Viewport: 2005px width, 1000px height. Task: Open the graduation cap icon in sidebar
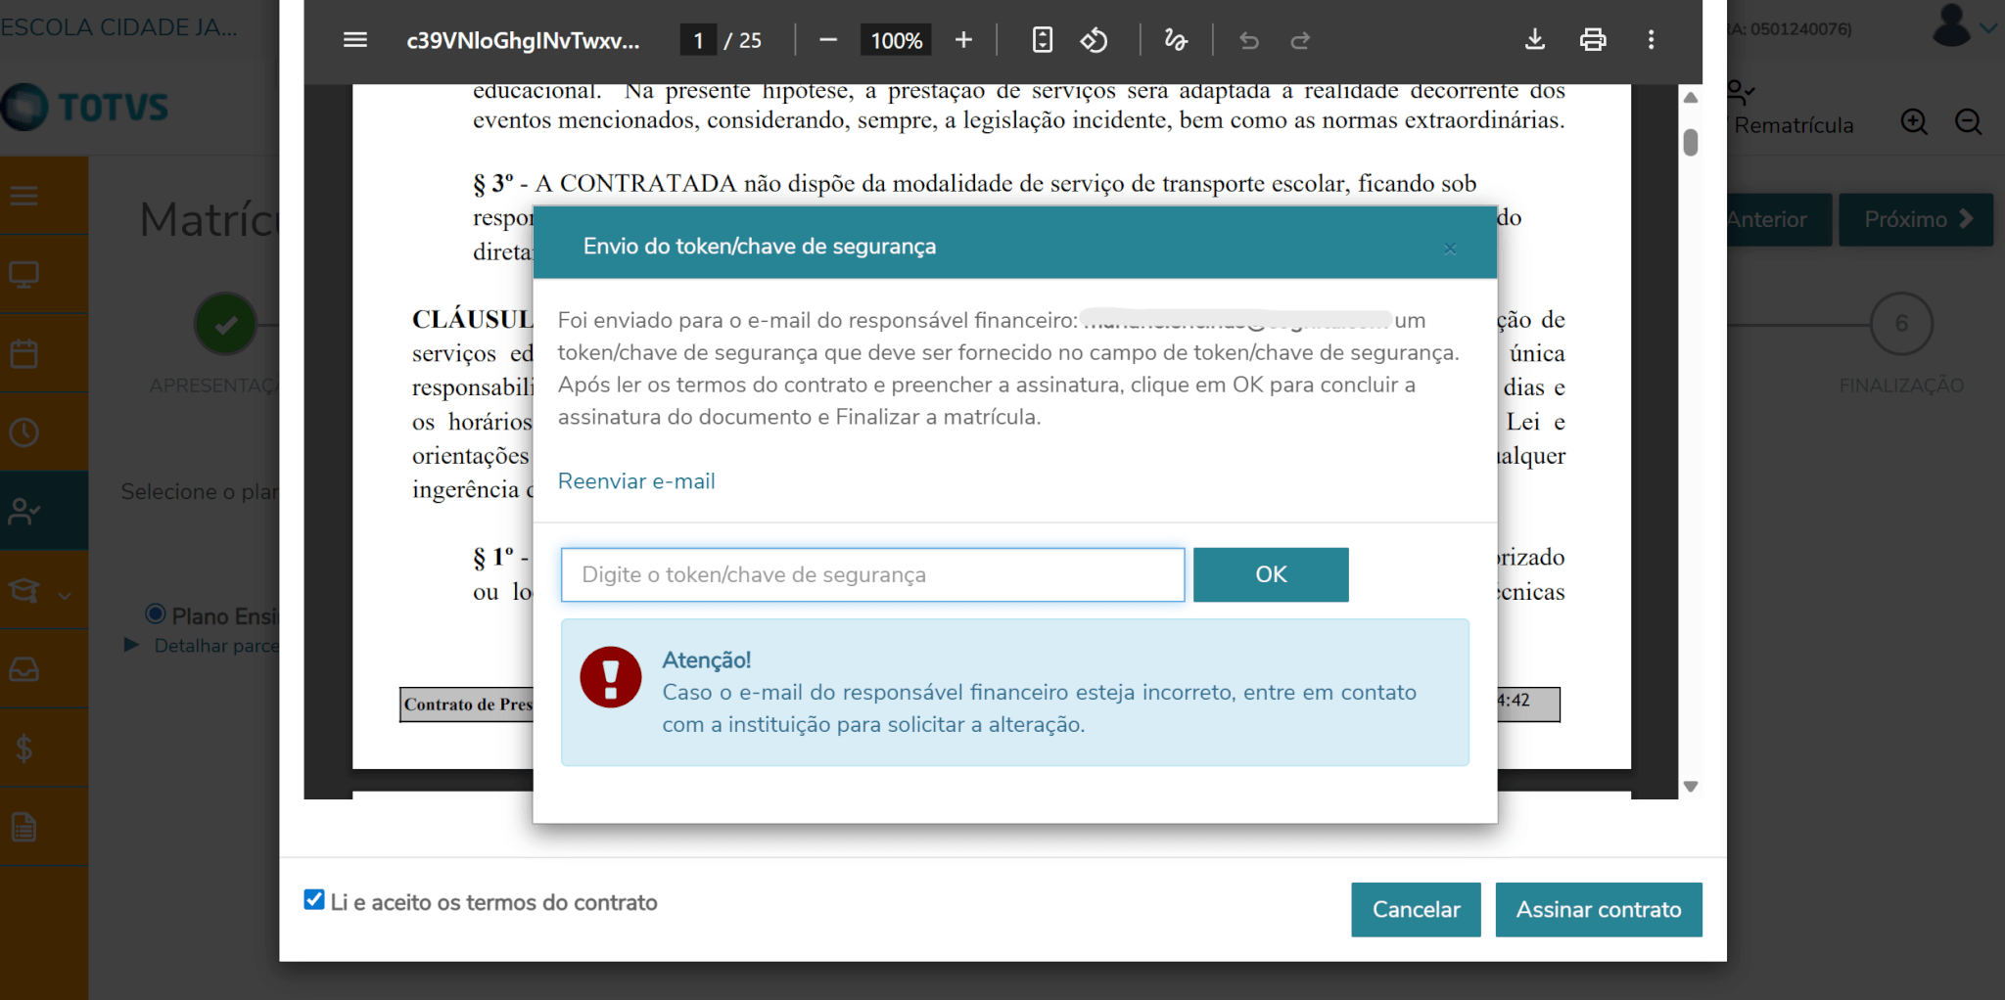click(x=24, y=591)
